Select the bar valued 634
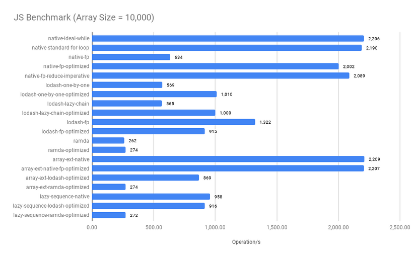The image size is (413, 258). 131,57
